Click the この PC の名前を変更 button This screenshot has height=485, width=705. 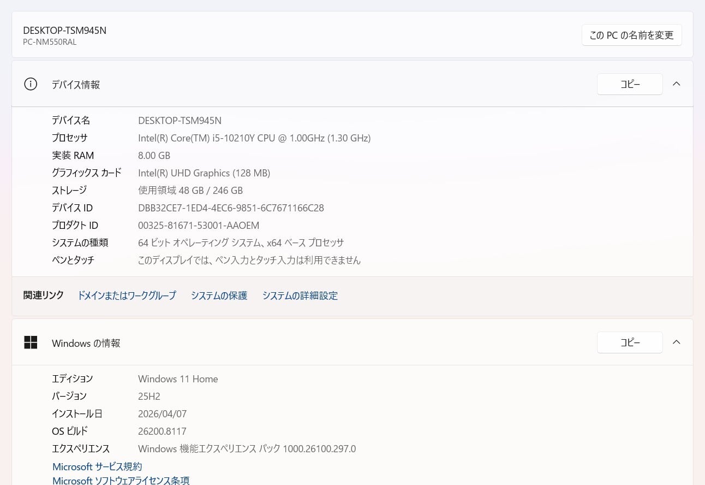point(632,35)
